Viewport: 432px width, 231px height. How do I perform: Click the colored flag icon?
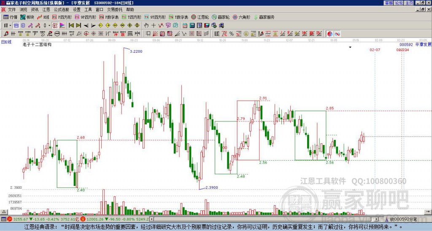pos(62,26)
